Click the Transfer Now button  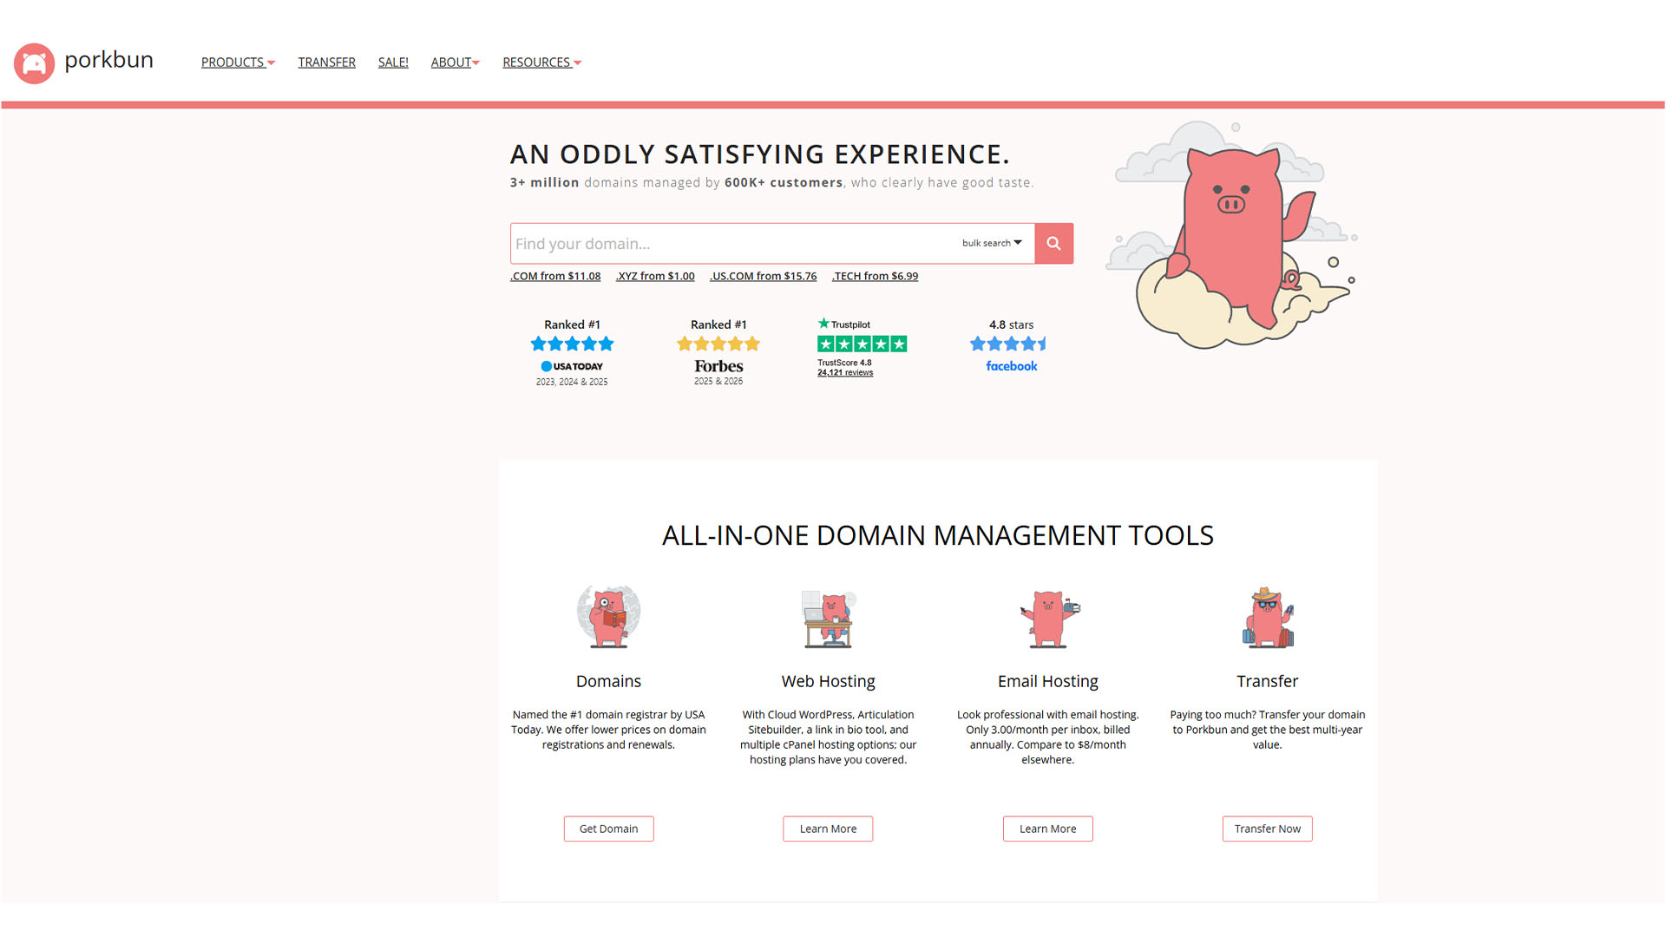click(x=1268, y=829)
